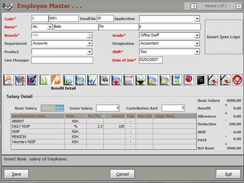Open the Designation Accountant dropdown
Screen dimensions: 244x183
coord(197,44)
